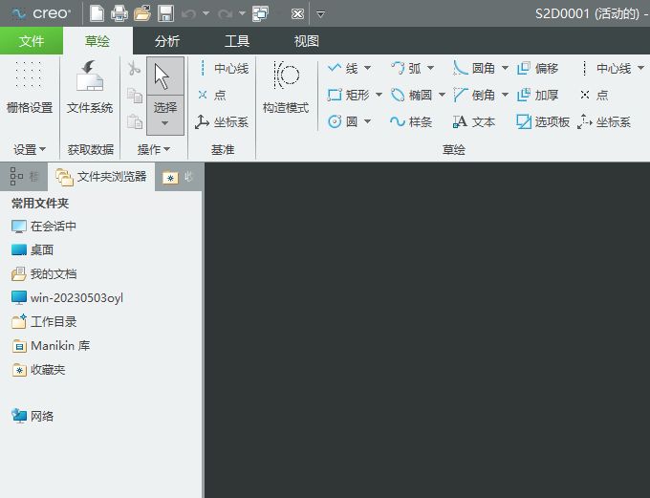This screenshot has width=650, height=498.
Task: Expand the 选择 tool dropdown arrow
Action: tap(165, 123)
